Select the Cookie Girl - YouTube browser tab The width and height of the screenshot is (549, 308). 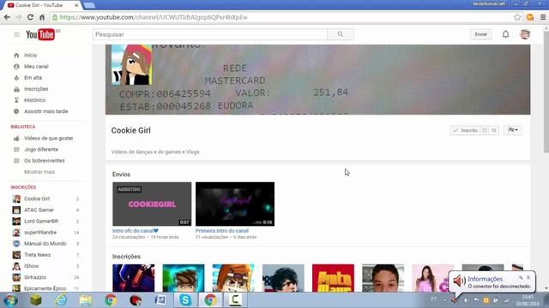[43, 5]
